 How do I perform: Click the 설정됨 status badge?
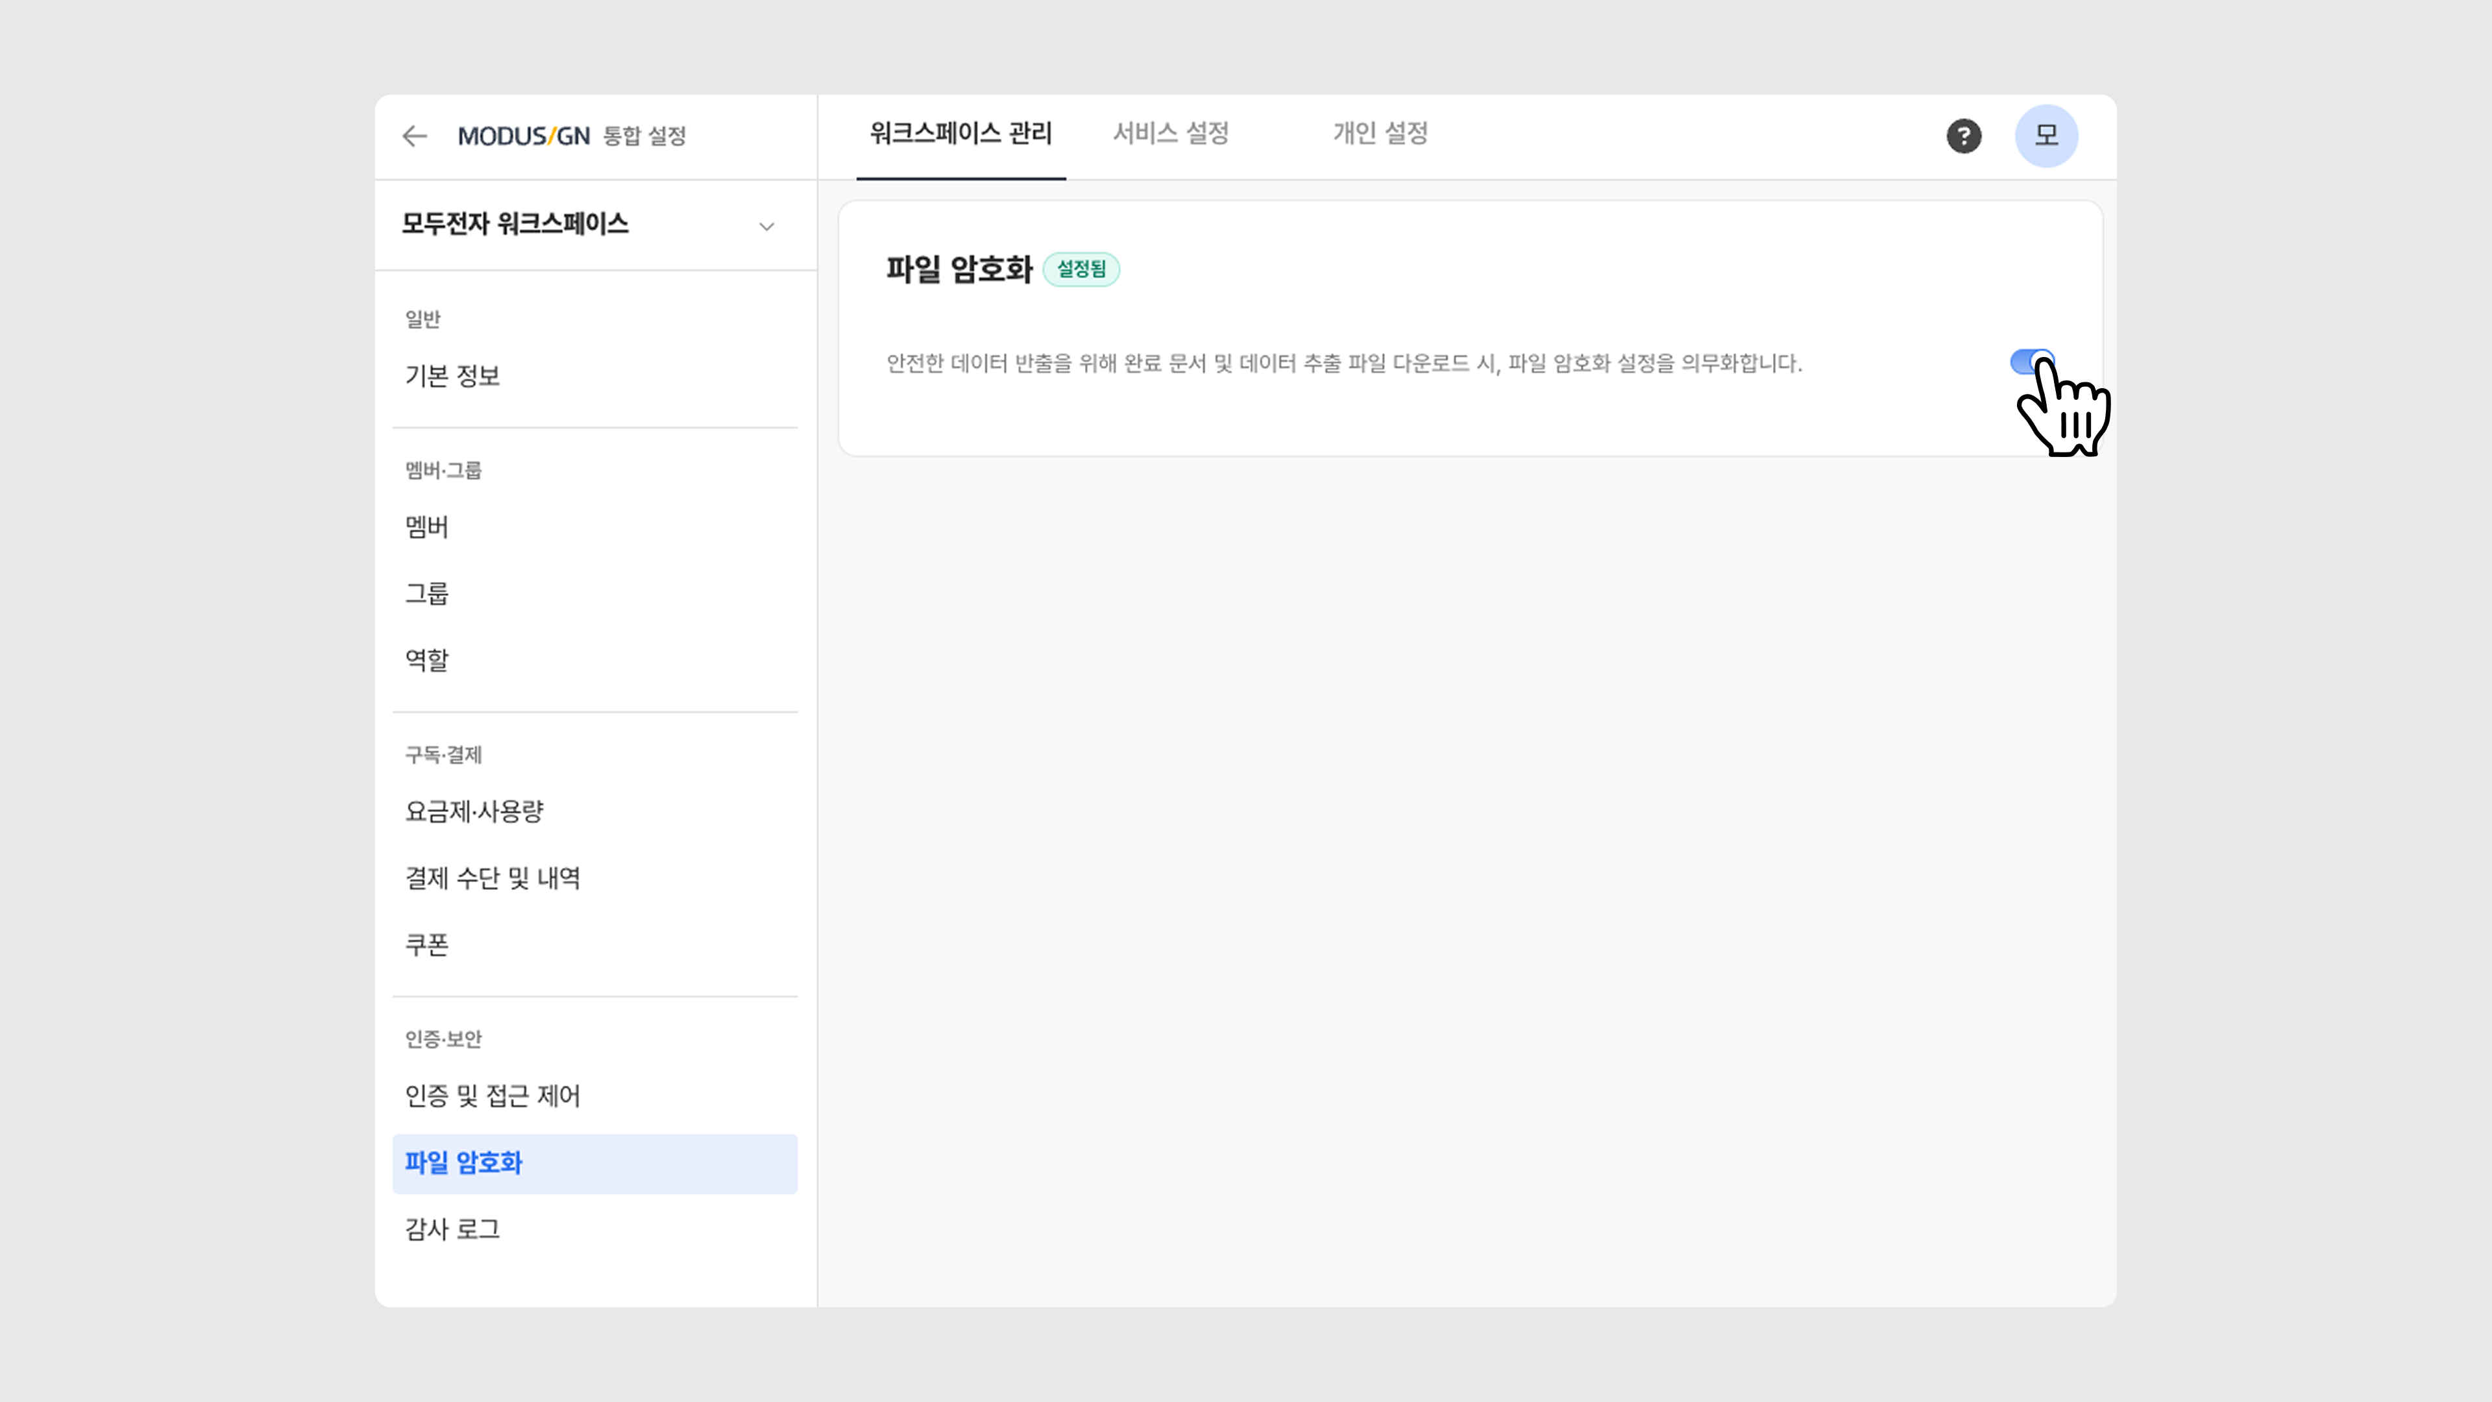(1081, 269)
